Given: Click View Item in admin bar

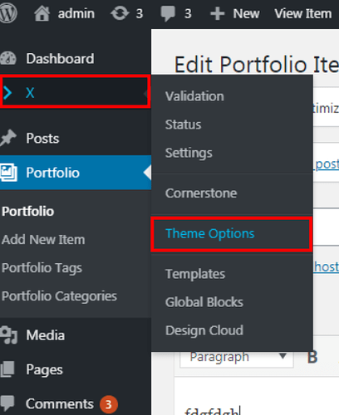Looking at the screenshot, I should point(303,13).
